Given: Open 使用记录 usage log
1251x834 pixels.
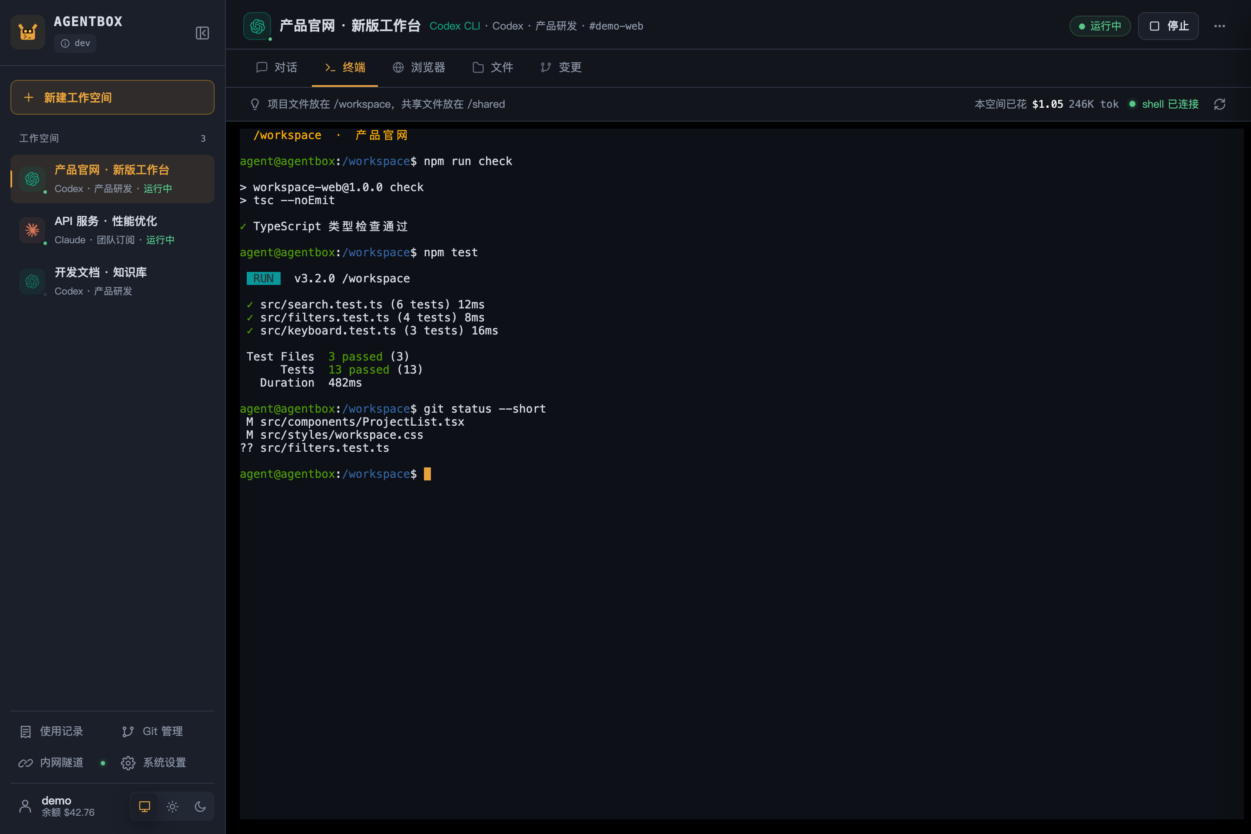Looking at the screenshot, I should point(61,731).
